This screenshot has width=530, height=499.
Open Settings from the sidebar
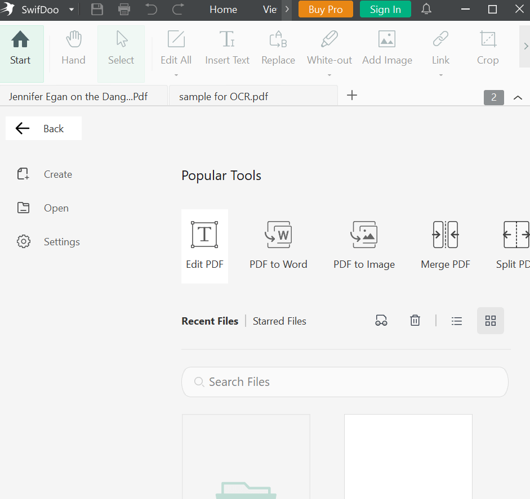[x=48, y=242]
